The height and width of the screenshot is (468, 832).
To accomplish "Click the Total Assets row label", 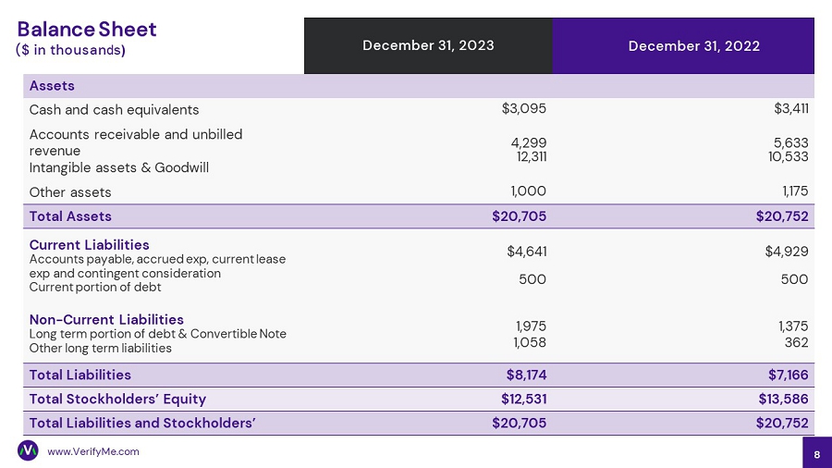I will pos(70,216).
